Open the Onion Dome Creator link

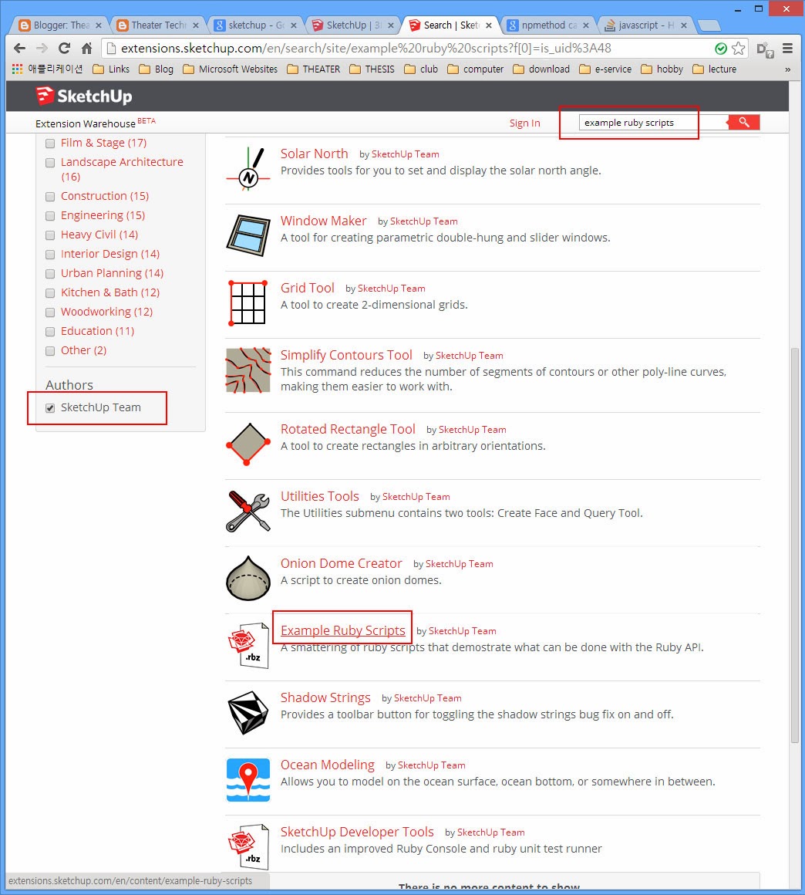341,563
